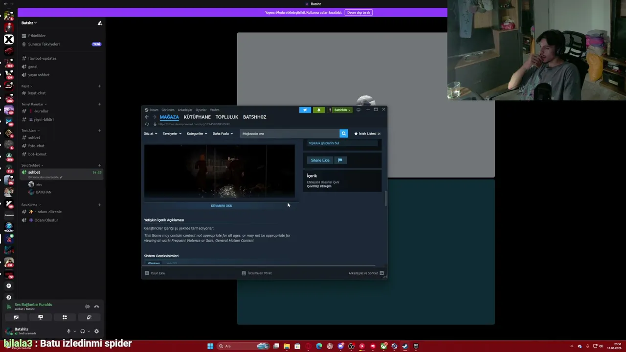Mute the Discord microphone

click(68, 331)
